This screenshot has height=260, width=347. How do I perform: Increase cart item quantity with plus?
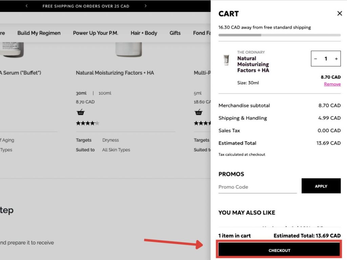(x=336, y=59)
